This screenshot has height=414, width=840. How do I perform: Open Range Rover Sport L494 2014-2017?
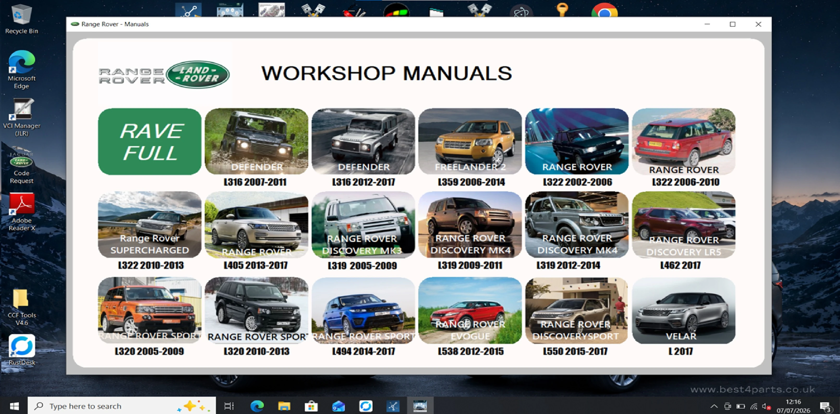363,311
